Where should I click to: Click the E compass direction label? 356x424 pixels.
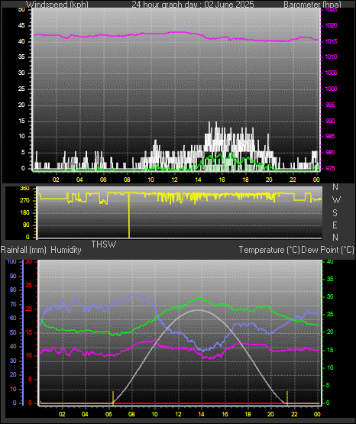point(335,225)
